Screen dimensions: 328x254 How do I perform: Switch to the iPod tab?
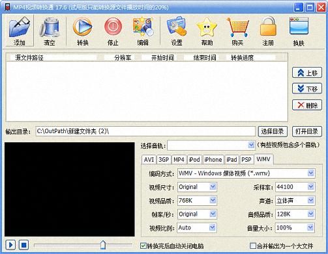[x=194, y=160]
